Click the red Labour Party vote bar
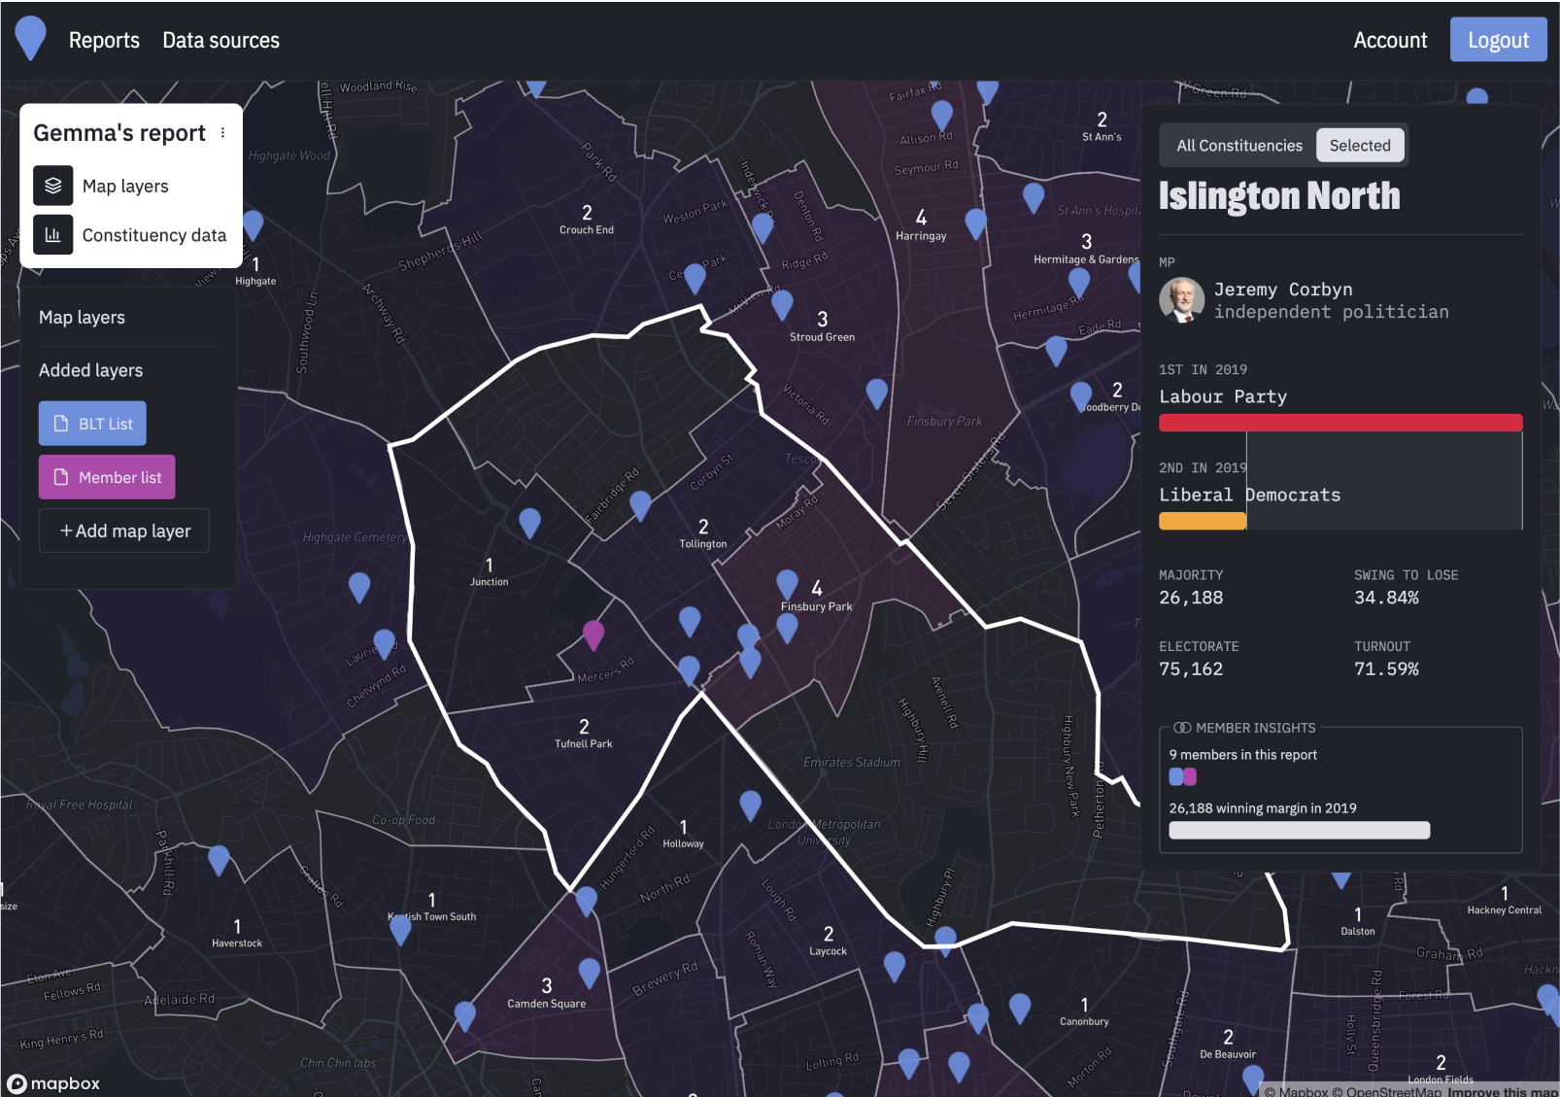Viewport: 1560px width, 1097px height. [1340, 423]
